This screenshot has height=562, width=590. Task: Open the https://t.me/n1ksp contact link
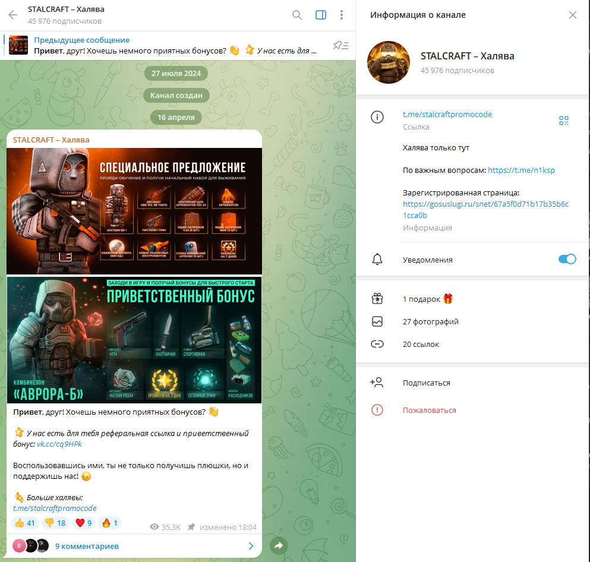pos(521,170)
